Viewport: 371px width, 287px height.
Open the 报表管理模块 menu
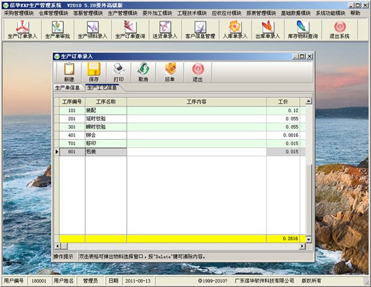(x=261, y=13)
